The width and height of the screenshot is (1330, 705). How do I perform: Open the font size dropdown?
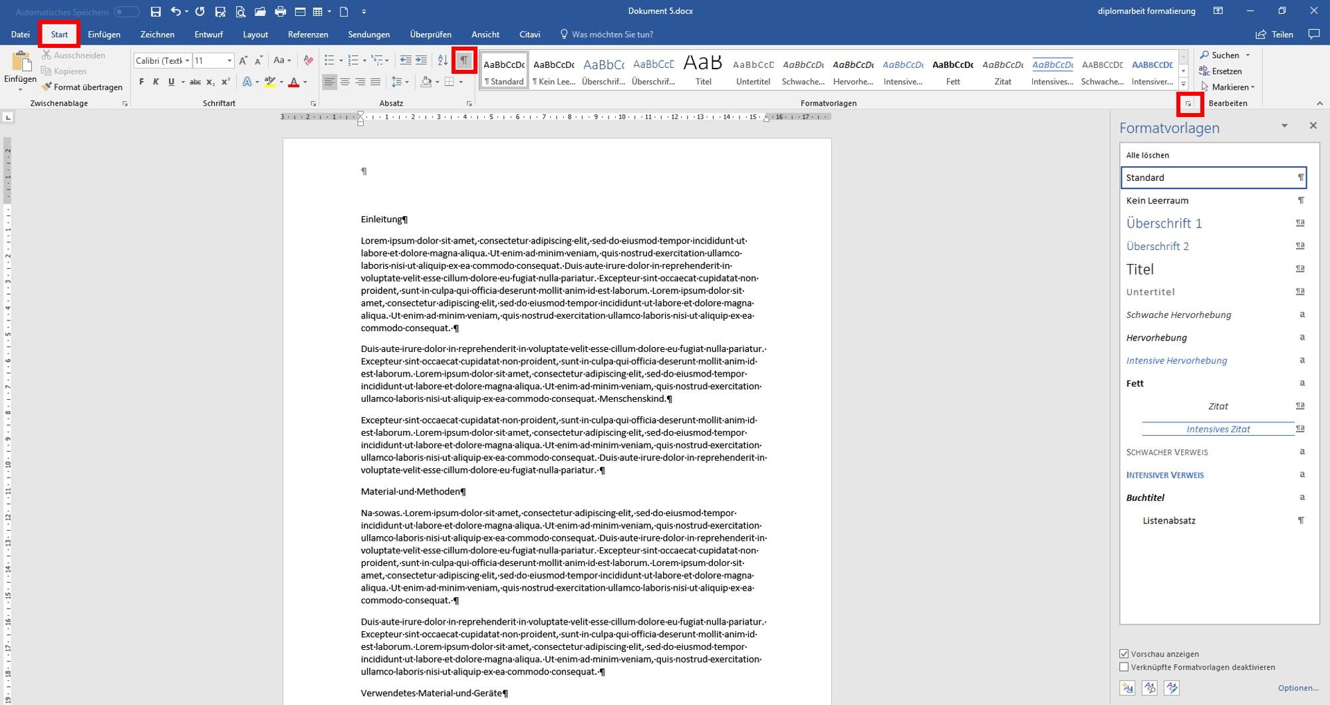coord(229,61)
